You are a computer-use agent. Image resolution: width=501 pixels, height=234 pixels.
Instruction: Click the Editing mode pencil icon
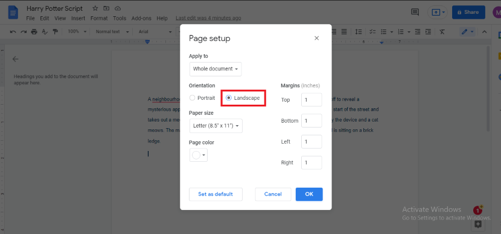pos(465,31)
